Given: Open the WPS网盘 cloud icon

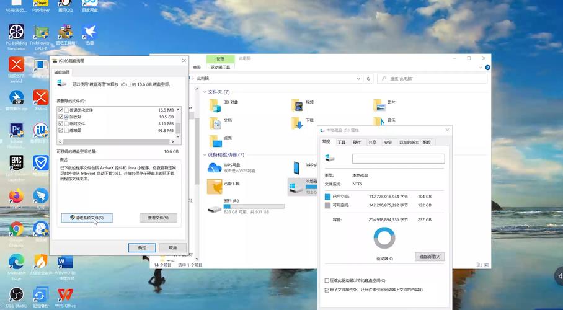Looking at the screenshot, I should 215,168.
